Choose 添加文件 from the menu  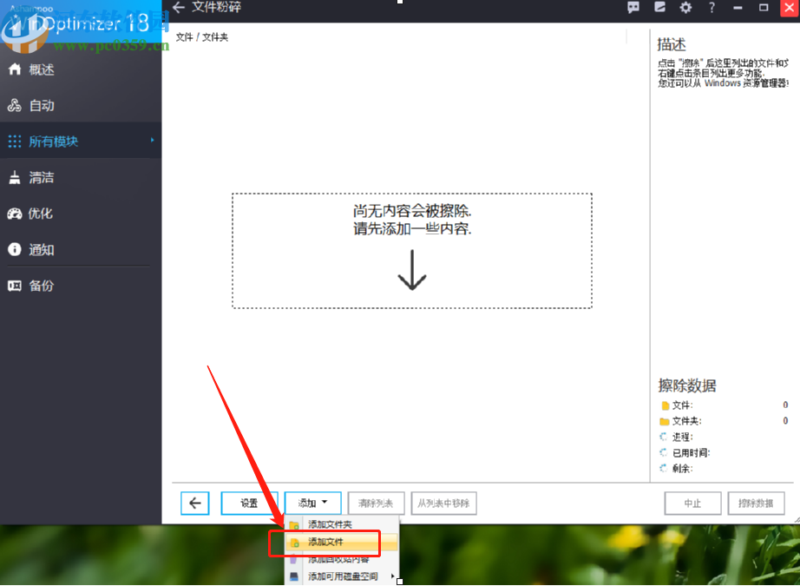[x=342, y=542]
